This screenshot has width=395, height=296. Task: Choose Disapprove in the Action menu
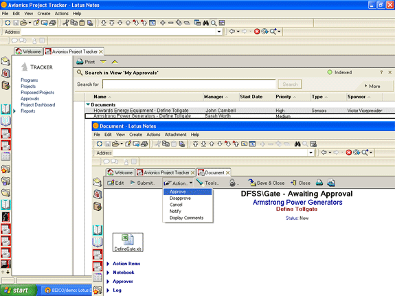pos(180,198)
